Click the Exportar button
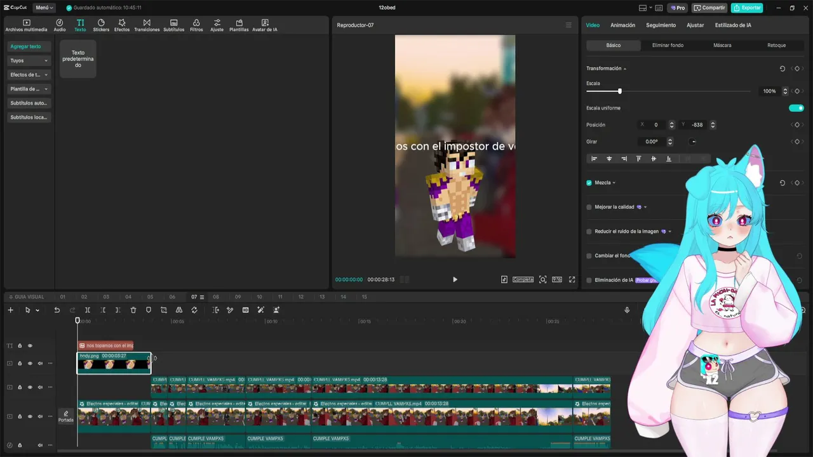This screenshot has width=813, height=457. point(747,8)
